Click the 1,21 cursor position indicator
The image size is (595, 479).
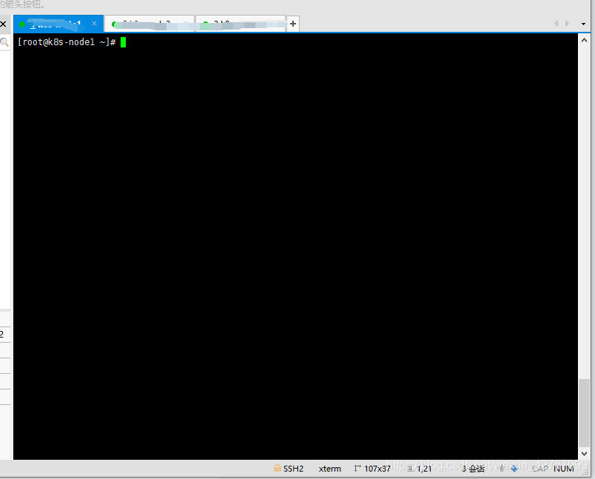424,469
